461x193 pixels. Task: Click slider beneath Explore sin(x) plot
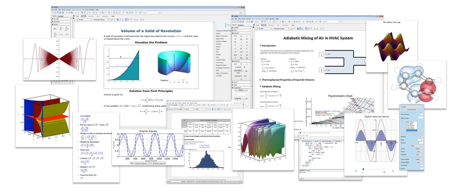374,169
